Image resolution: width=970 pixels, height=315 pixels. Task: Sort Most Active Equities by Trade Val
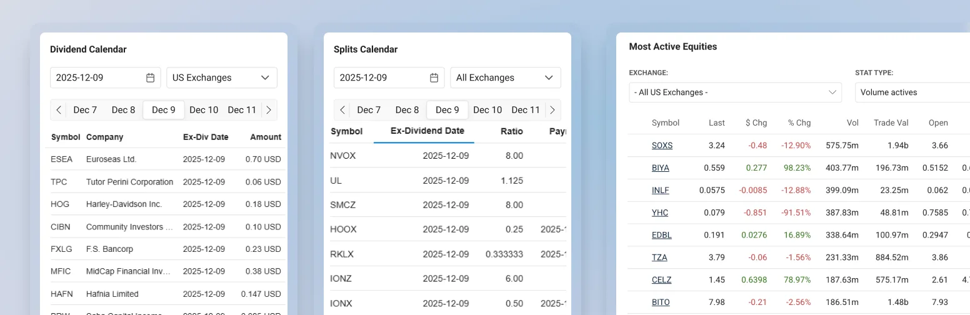(x=891, y=123)
